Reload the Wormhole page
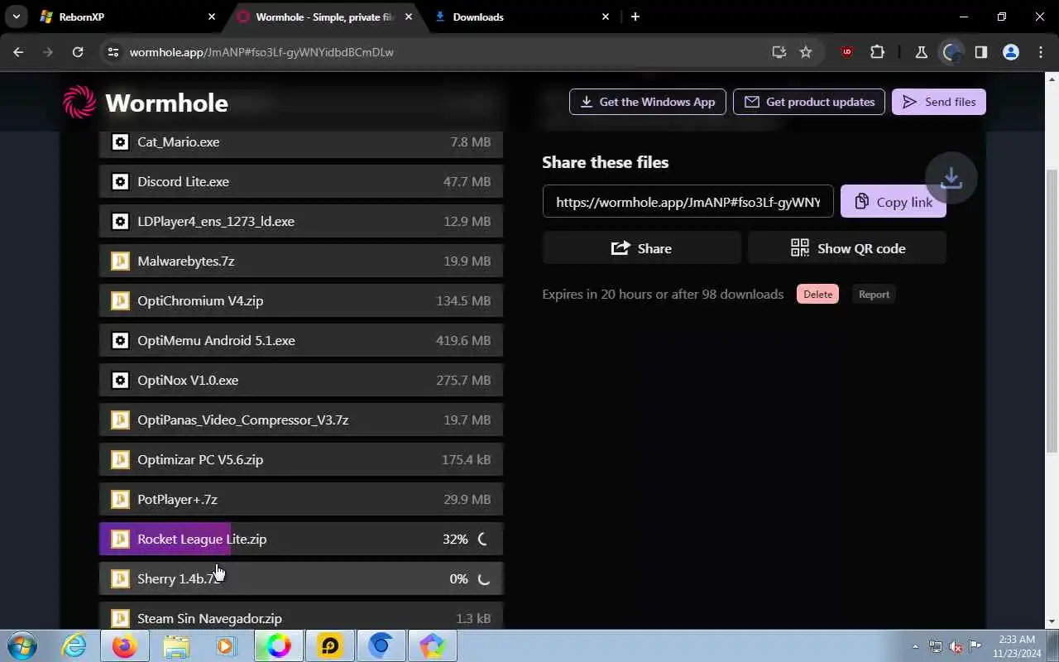The height and width of the screenshot is (662, 1059). point(78,52)
